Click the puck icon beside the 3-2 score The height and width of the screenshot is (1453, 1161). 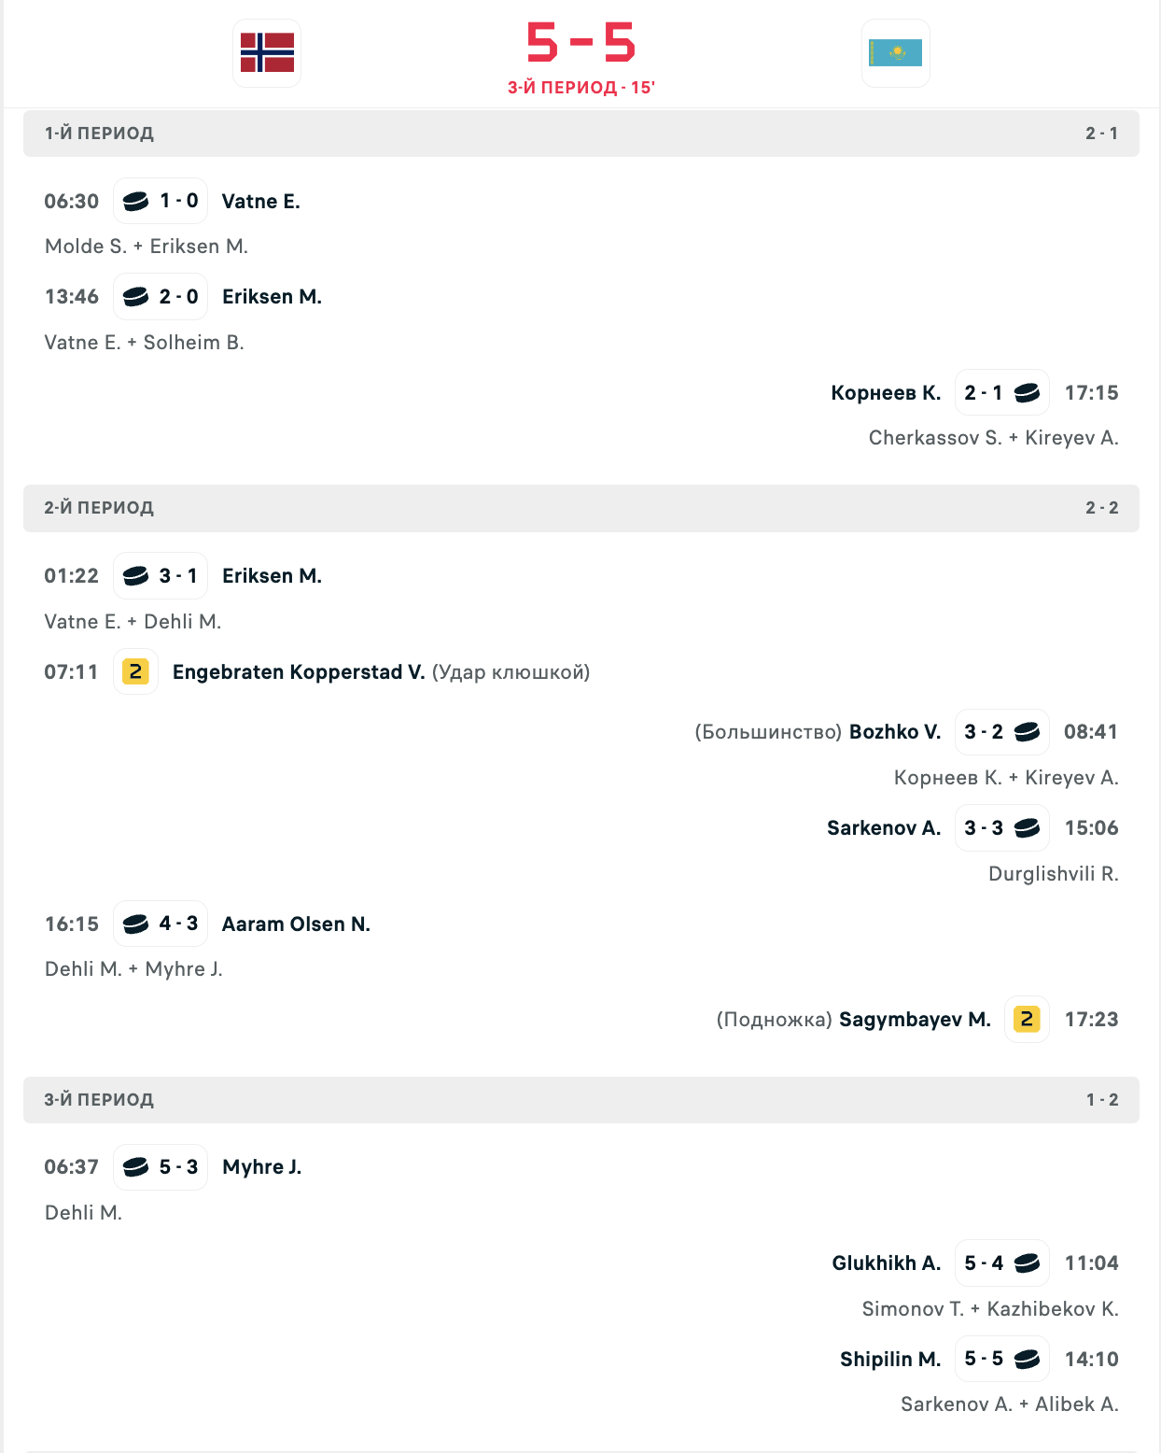[x=1027, y=732]
